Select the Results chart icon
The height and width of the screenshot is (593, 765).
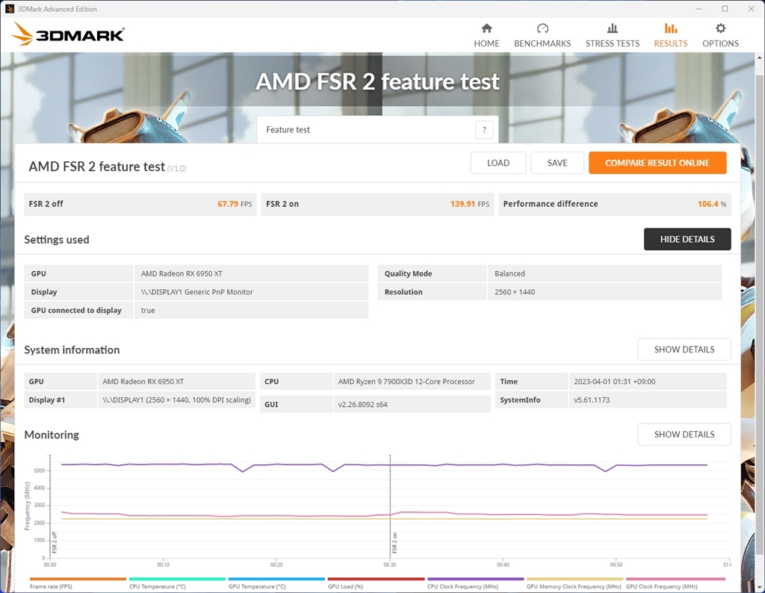671,28
